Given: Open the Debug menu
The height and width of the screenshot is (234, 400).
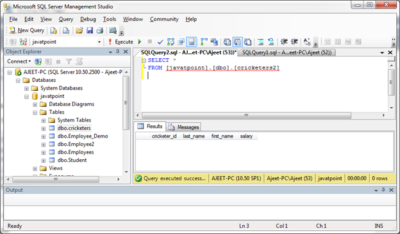Looking at the screenshot, I should click(88, 19).
